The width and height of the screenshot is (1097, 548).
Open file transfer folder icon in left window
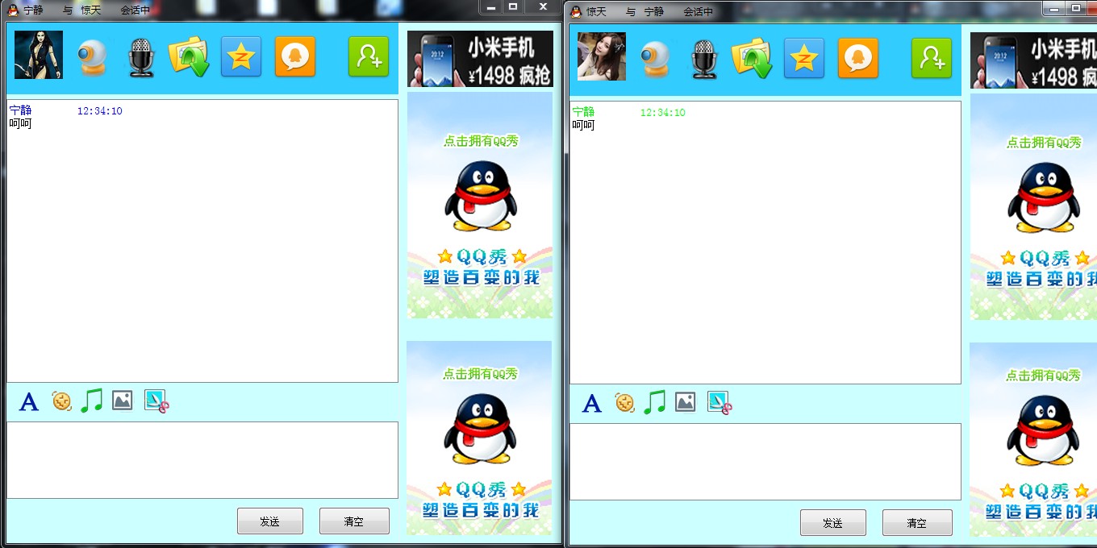pos(189,56)
